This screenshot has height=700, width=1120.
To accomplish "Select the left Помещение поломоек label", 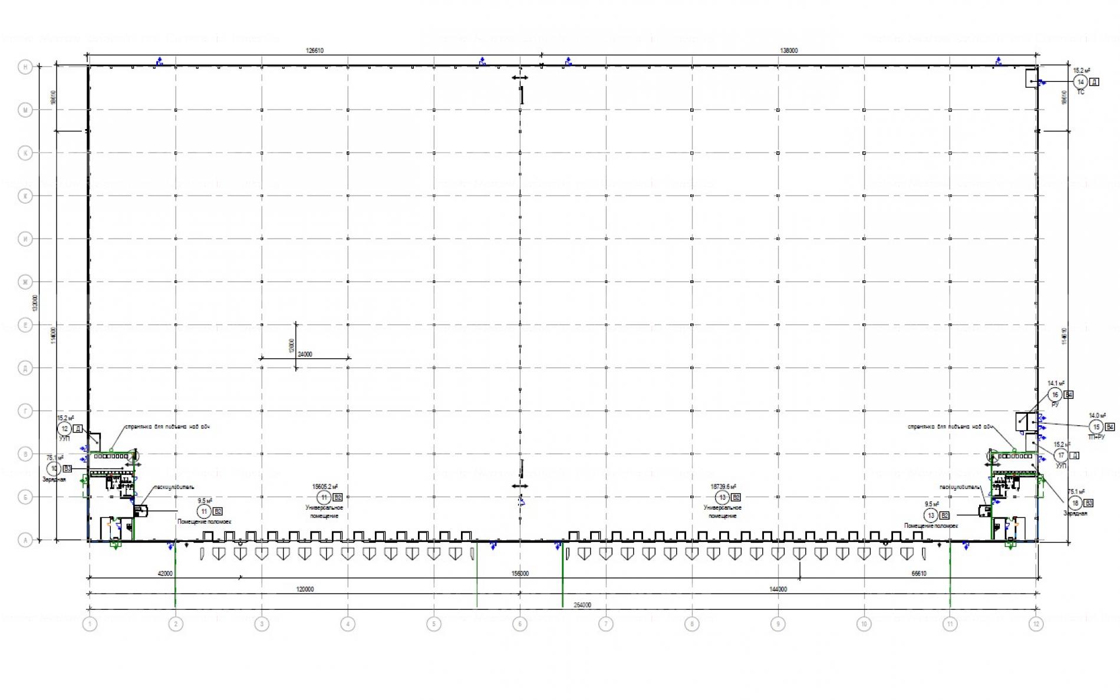I will click(x=205, y=521).
